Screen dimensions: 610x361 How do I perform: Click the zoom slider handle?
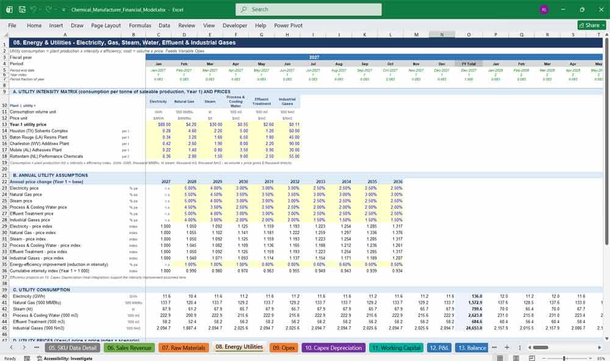pyautogui.click(x=564, y=359)
